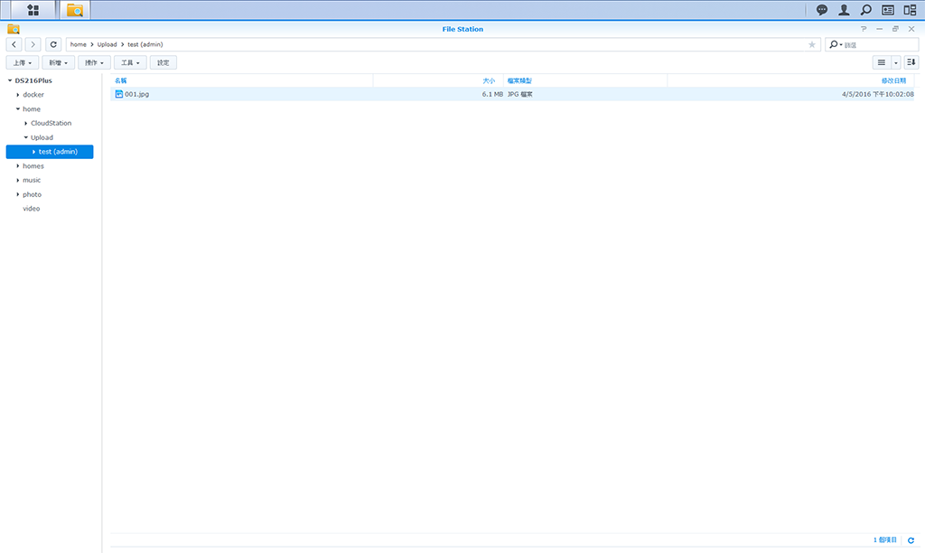
Task: Select the music shared folder
Action: pyautogui.click(x=32, y=180)
